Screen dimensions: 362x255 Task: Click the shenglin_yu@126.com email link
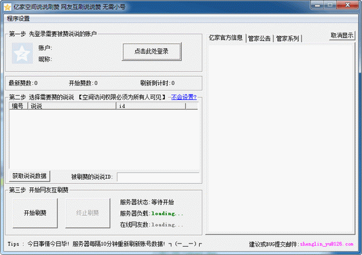pos(326,245)
